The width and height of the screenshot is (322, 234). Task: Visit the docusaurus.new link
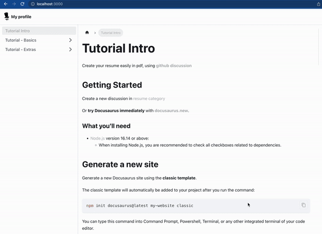click(171, 111)
